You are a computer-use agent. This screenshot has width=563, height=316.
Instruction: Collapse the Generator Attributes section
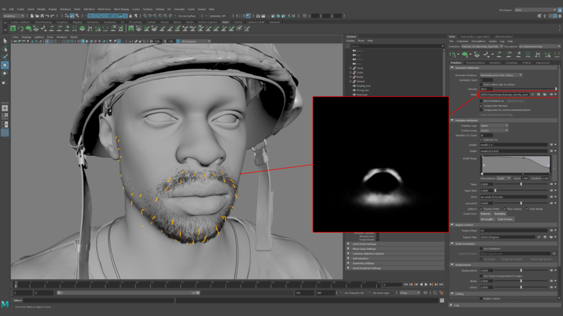tap(452, 67)
